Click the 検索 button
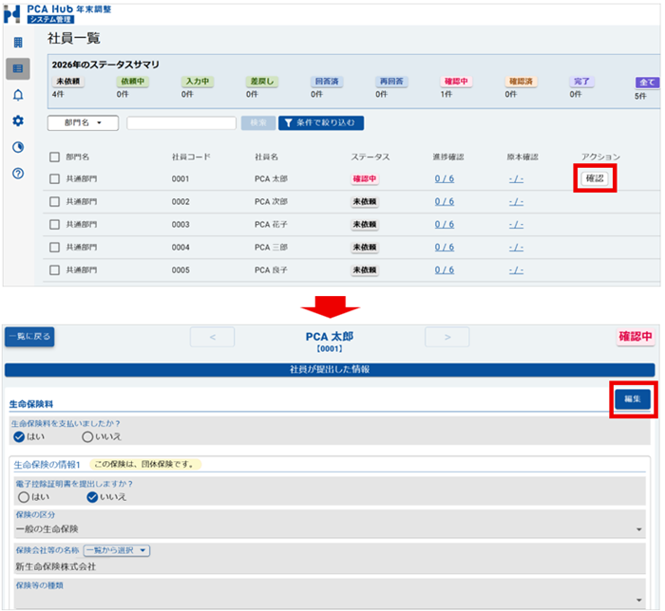Viewport: 665px width, 611px height. 258,122
